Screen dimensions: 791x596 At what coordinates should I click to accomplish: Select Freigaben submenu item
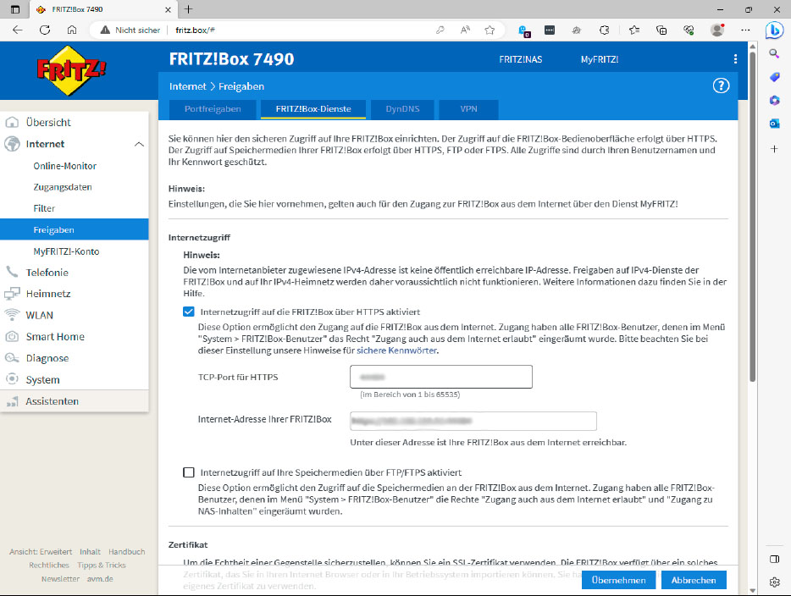pos(75,229)
